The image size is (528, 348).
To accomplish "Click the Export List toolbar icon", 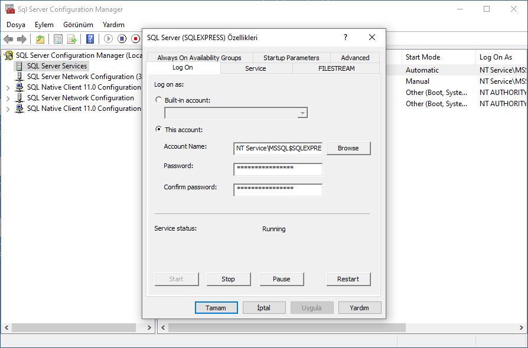I will point(71,40).
